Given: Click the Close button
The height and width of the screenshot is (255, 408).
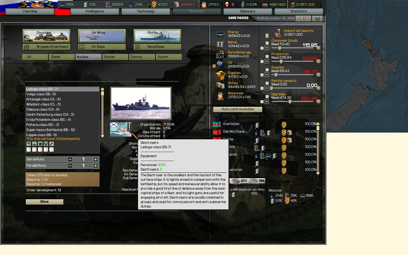Looking at the screenshot, I should pos(44,202).
